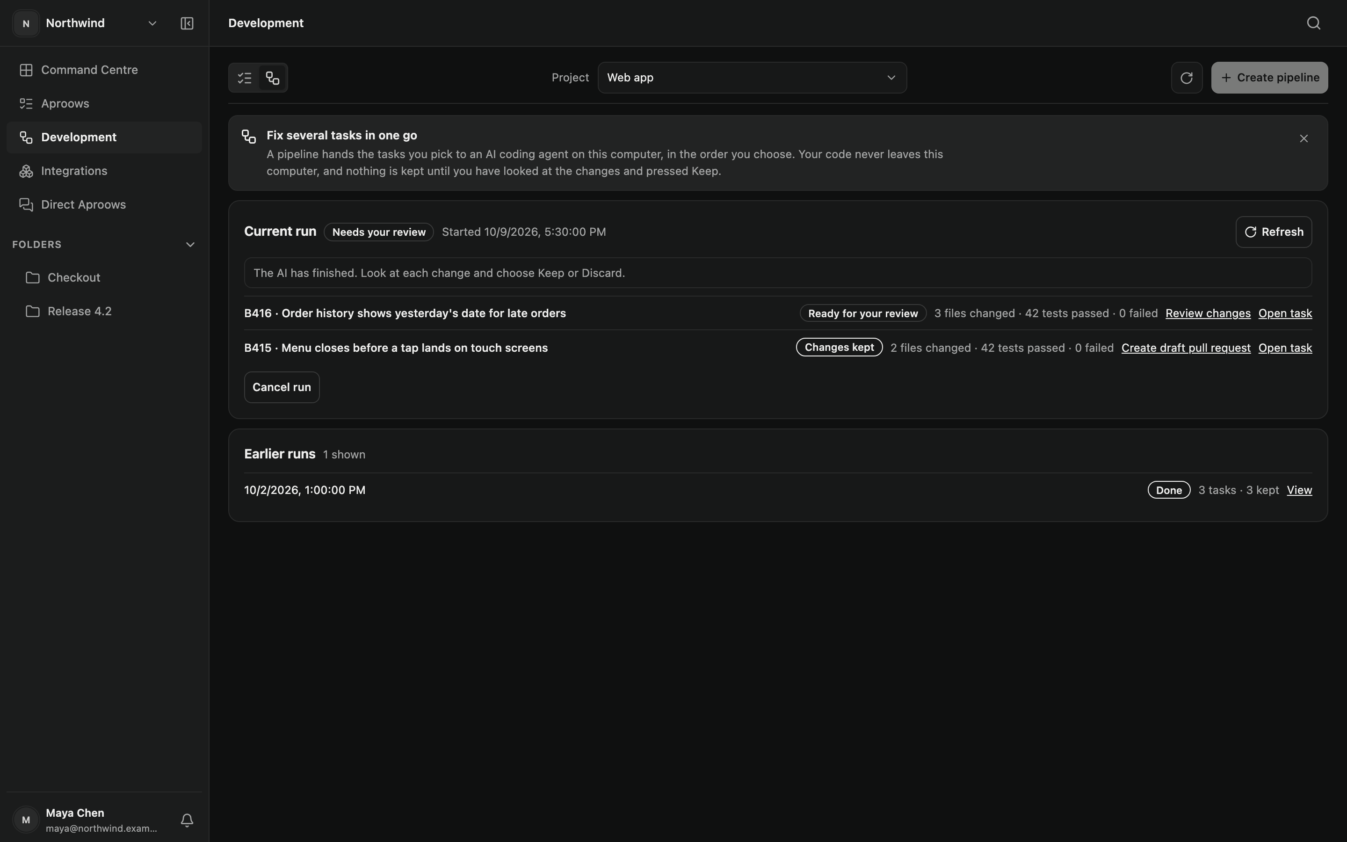Viewport: 1347px width, 842px height.
Task: Switch to task list view toggle
Action: [245, 78]
